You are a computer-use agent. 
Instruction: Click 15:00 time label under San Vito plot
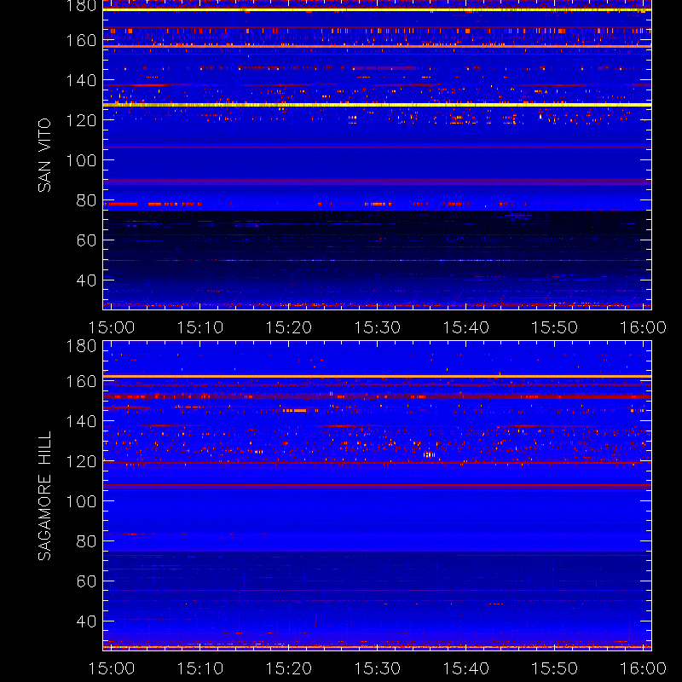pyautogui.click(x=112, y=327)
